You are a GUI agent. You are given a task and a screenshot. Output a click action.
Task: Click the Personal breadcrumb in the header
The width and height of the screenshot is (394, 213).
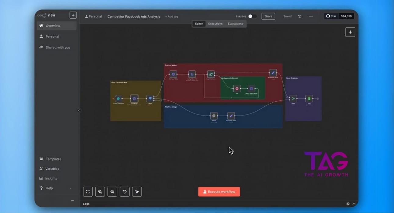pyautogui.click(x=93, y=16)
